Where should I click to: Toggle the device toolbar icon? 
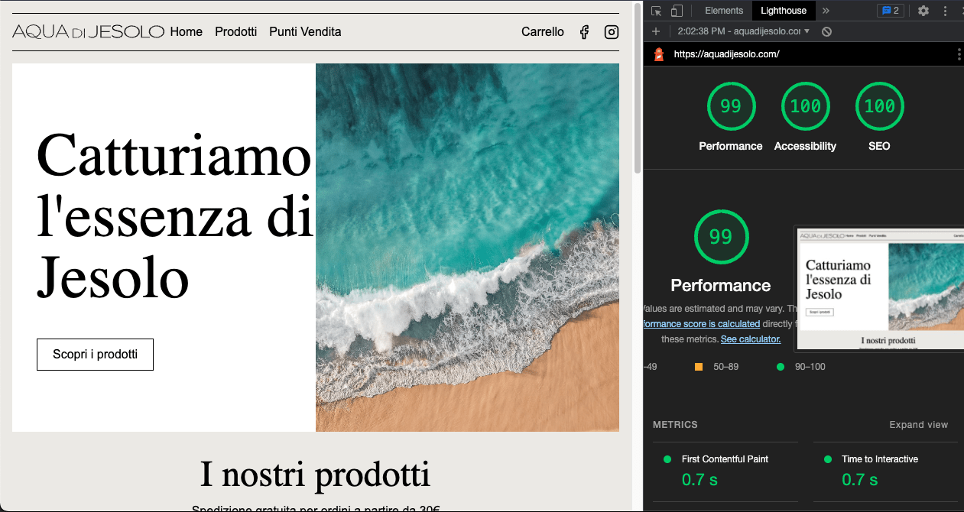click(677, 11)
